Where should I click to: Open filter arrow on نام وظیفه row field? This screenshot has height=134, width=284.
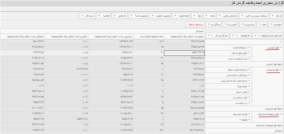[x=233, y=35]
